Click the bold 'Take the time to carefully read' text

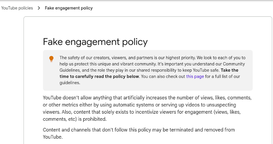[149, 73]
